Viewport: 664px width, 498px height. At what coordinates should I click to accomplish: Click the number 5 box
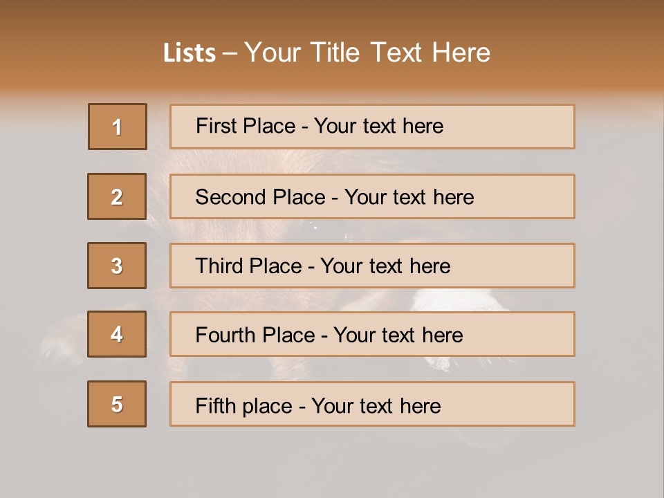point(117,404)
